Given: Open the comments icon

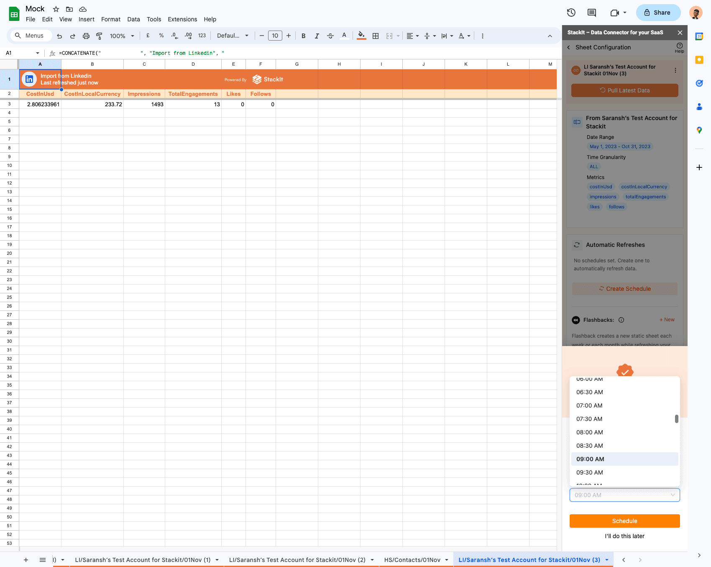Looking at the screenshot, I should (x=592, y=13).
